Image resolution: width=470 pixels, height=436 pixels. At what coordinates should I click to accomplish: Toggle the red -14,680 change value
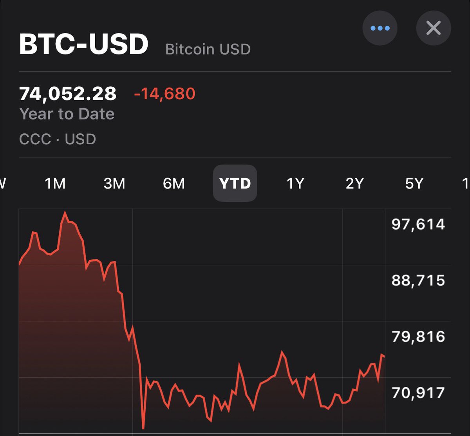click(164, 94)
